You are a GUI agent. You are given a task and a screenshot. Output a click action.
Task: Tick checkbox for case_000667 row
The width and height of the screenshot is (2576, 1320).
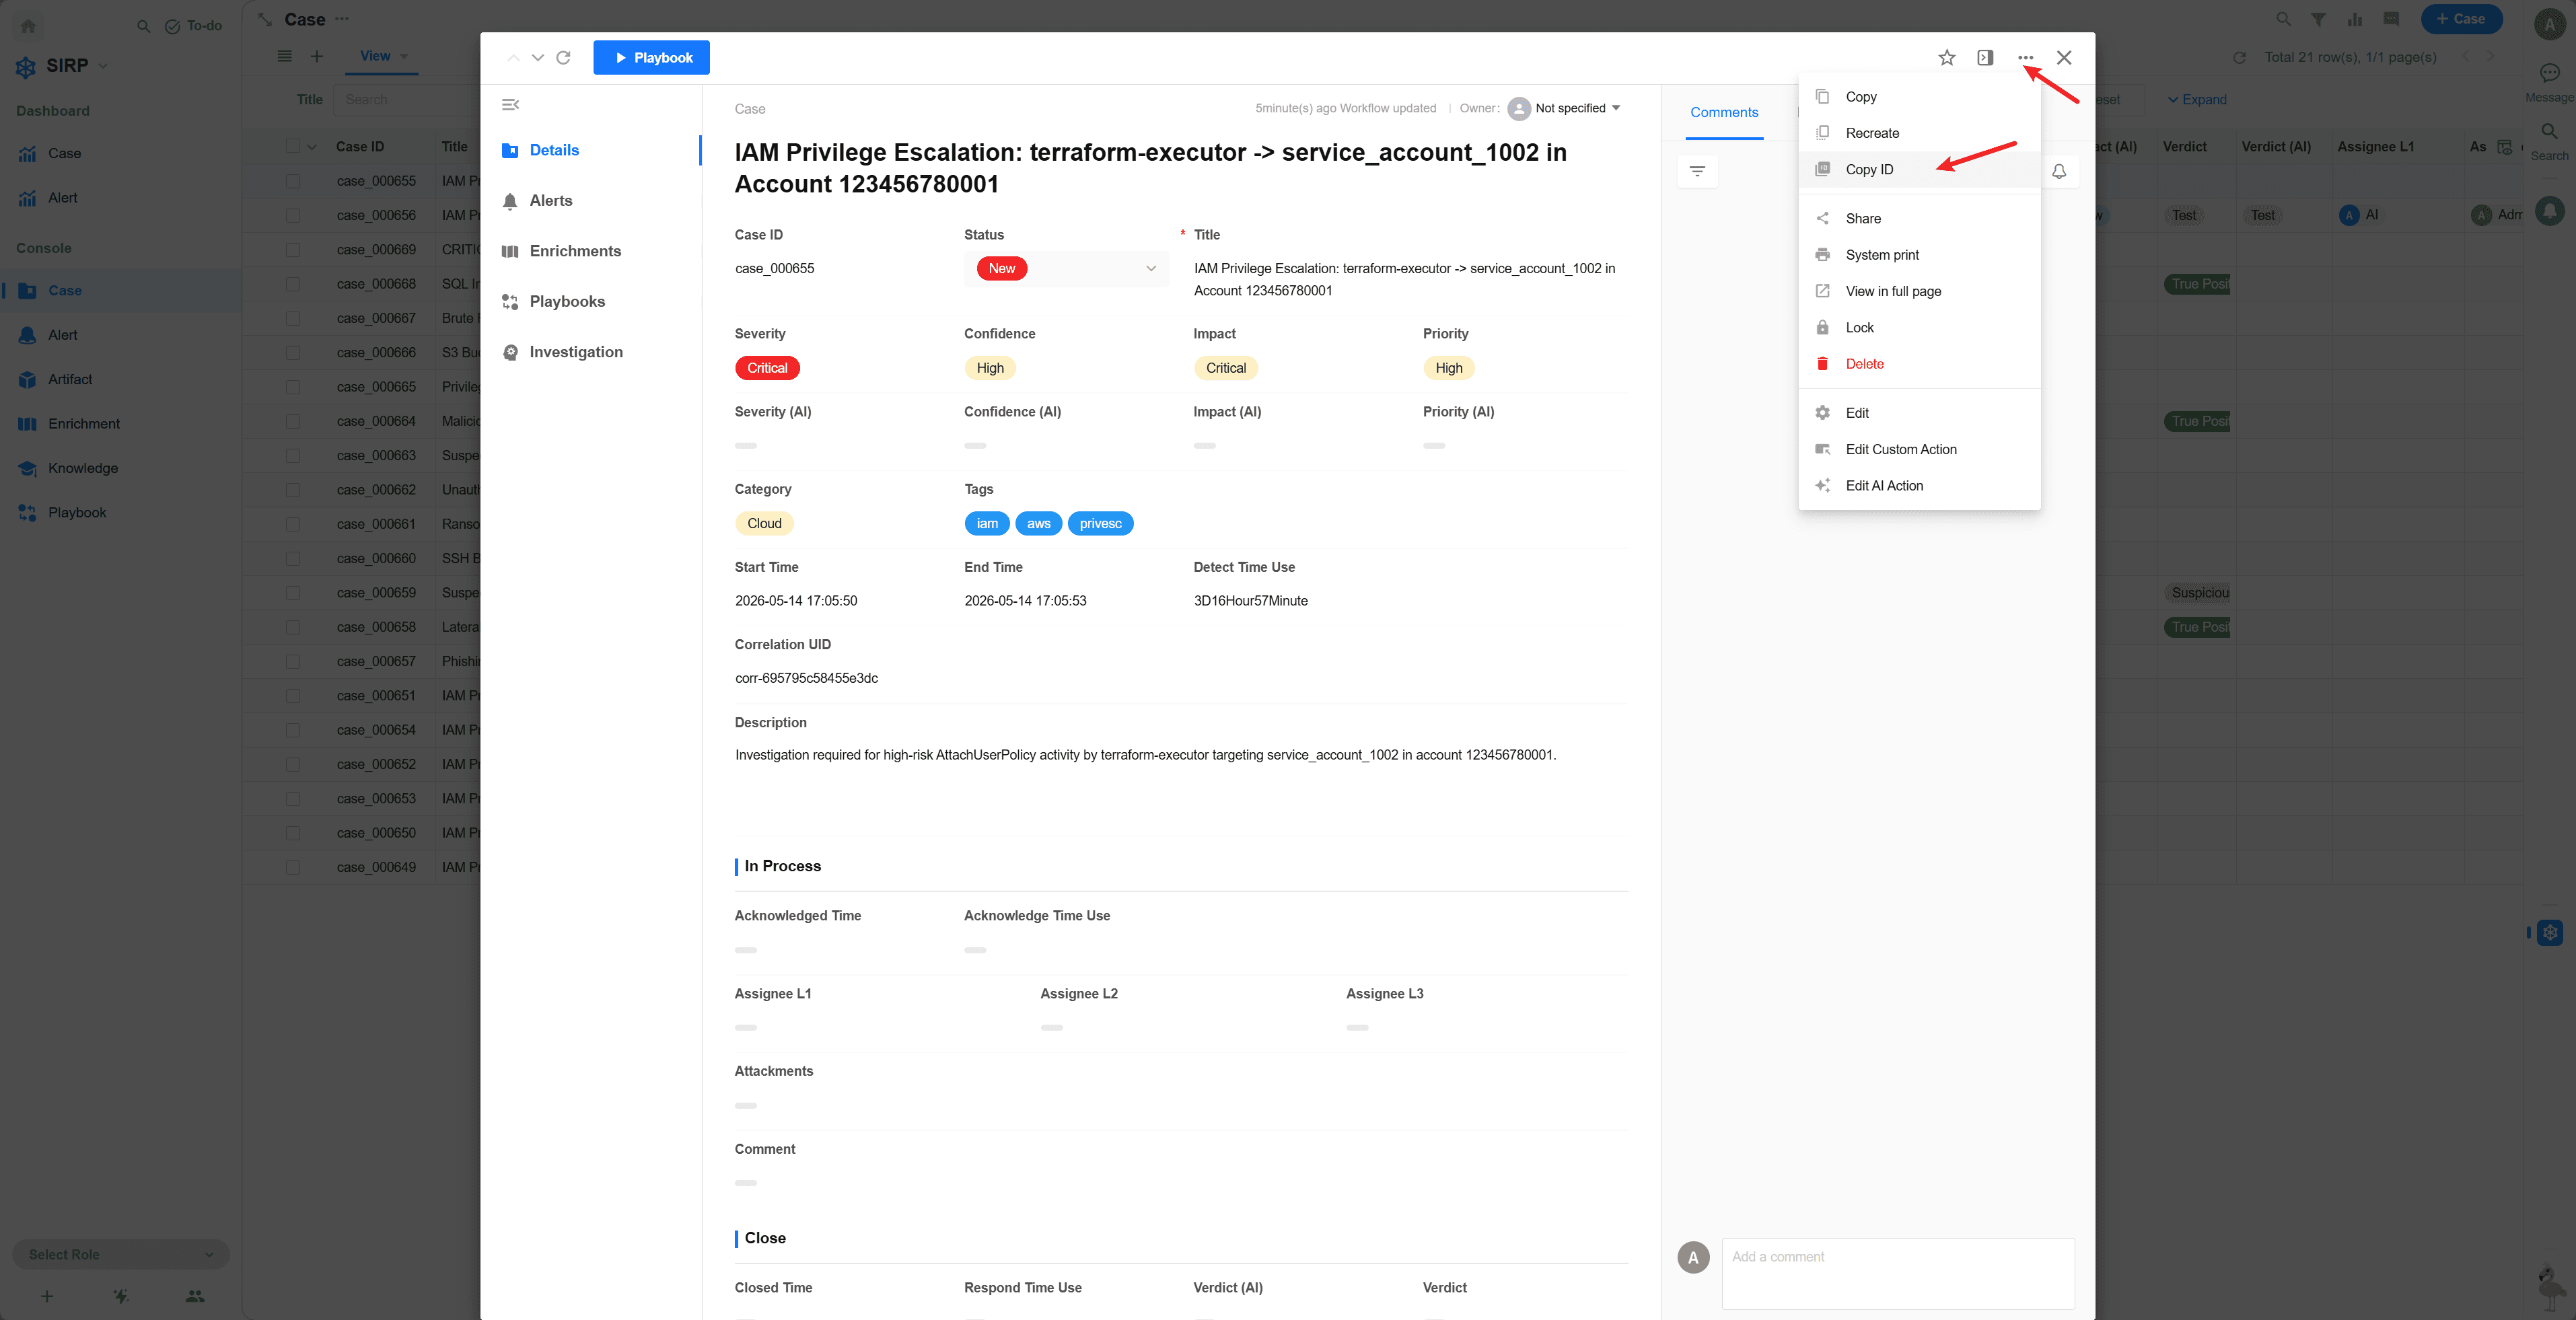(293, 318)
